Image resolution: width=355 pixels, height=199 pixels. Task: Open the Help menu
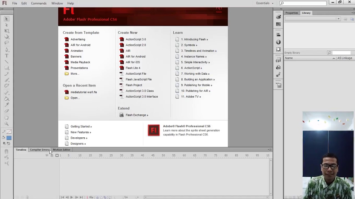coord(71,3)
